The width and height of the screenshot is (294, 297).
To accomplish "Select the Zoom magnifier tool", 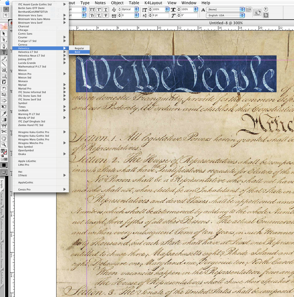I will (4, 144).
